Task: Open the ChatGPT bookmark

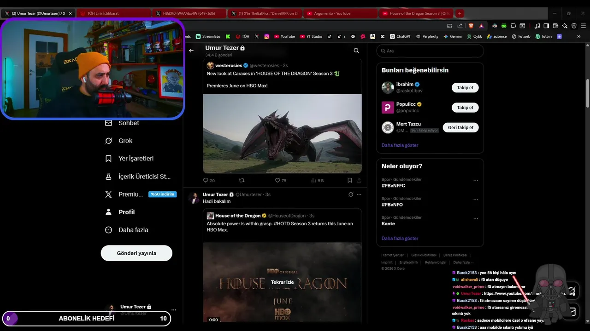Action: click(400, 36)
